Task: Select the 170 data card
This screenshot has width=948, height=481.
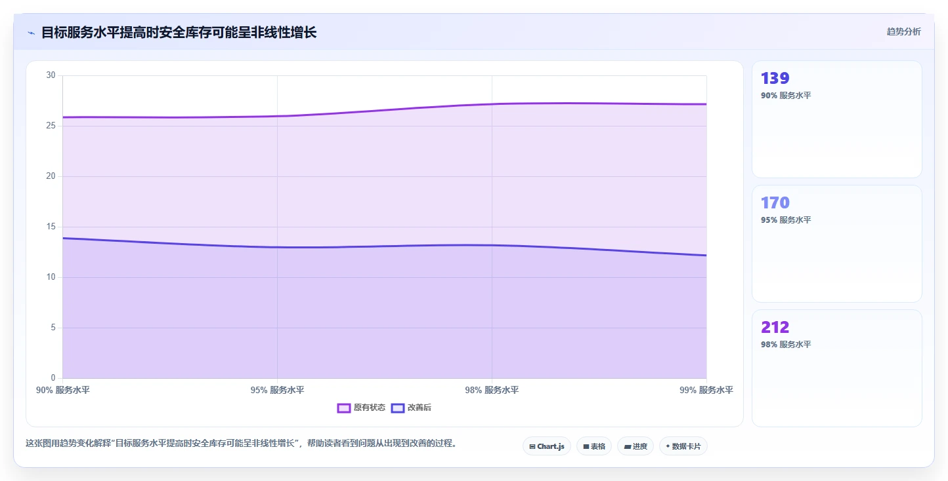Action: coord(837,244)
